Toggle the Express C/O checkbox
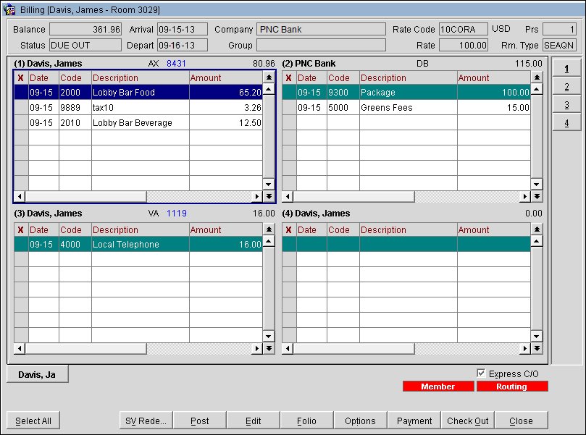Image resolution: width=586 pixels, height=435 pixels. point(481,373)
